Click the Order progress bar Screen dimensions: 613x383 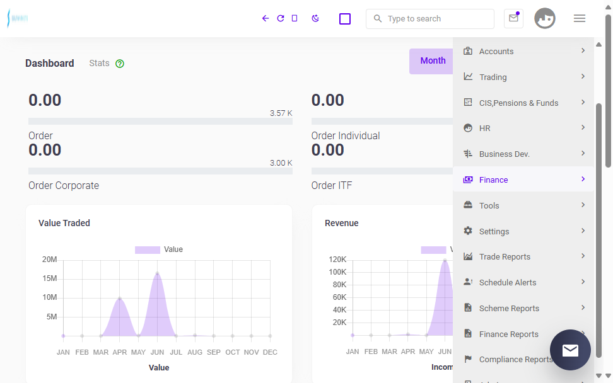tap(160, 122)
